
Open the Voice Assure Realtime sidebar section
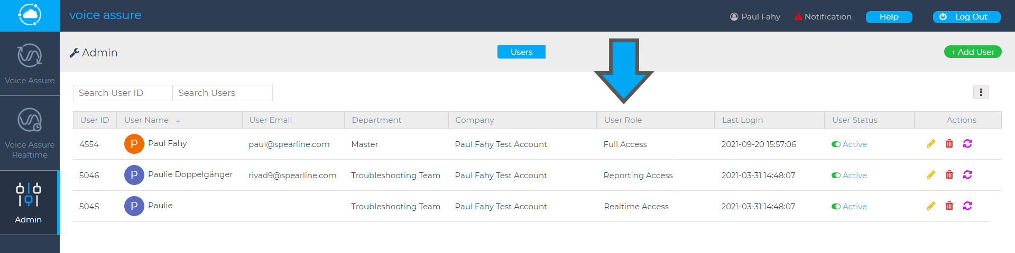30,133
